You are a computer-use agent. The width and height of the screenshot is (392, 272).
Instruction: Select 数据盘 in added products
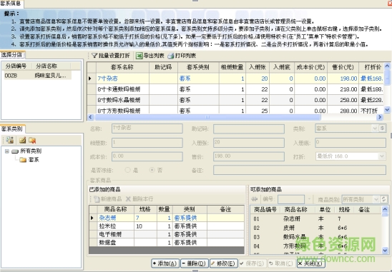(167, 242)
